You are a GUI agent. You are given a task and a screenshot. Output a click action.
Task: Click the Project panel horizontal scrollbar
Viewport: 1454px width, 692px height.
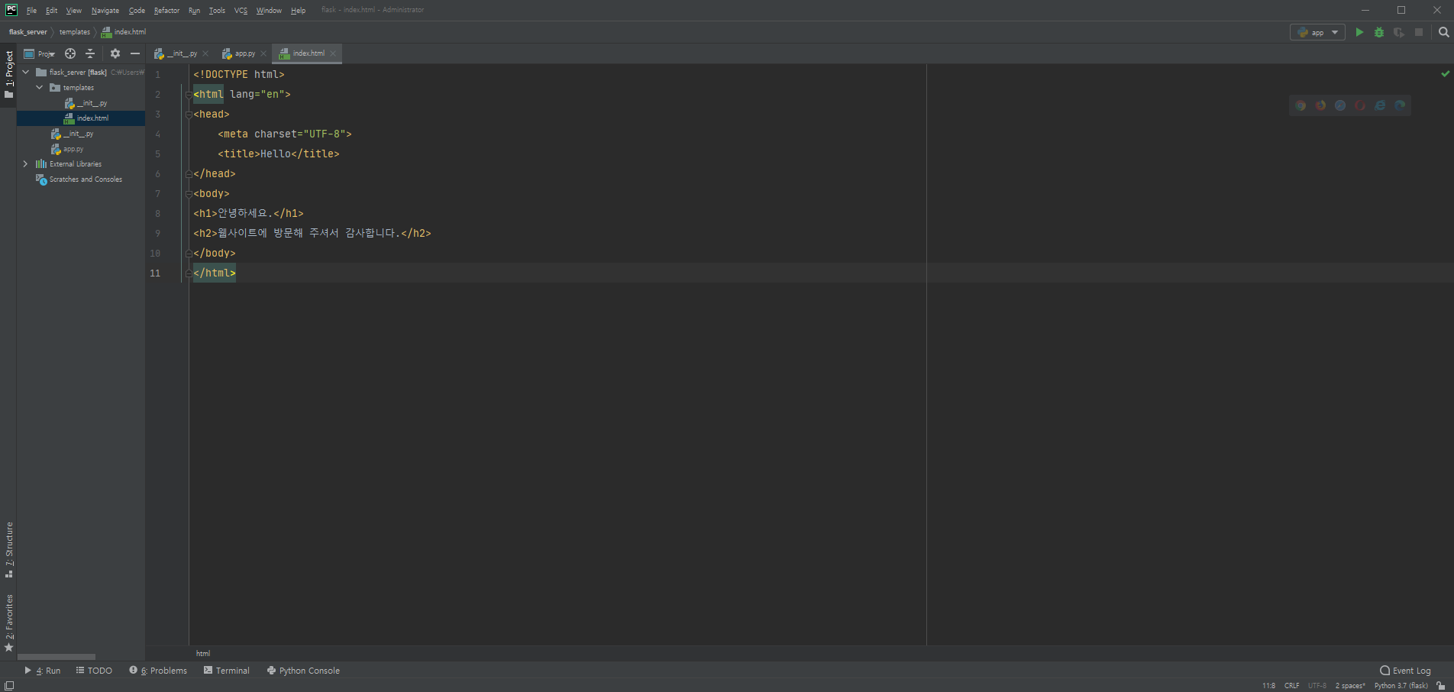(x=57, y=657)
